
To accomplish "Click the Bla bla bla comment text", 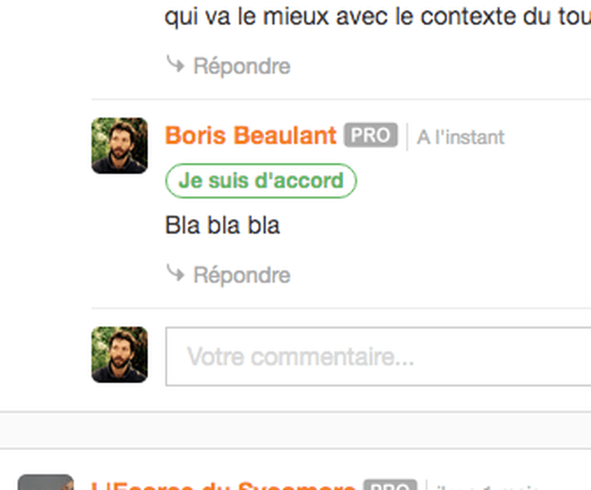I will [222, 225].
